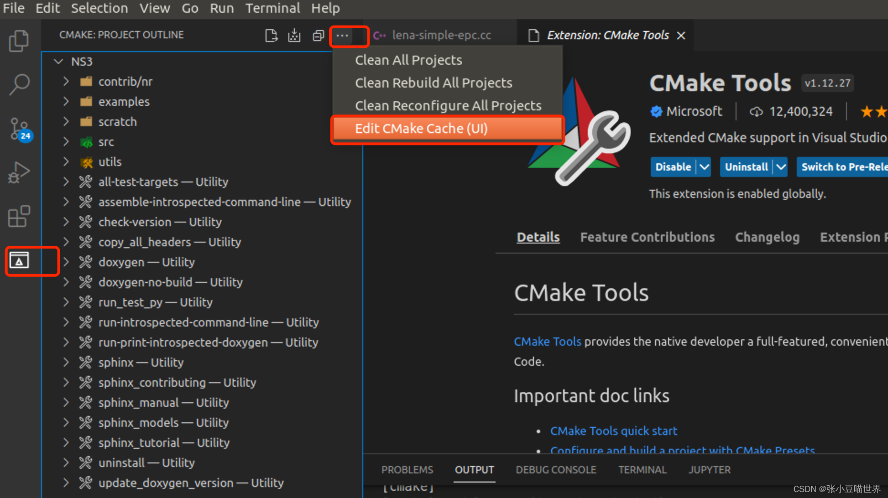Open the Disable button dropdown arrow

pyautogui.click(x=705, y=167)
